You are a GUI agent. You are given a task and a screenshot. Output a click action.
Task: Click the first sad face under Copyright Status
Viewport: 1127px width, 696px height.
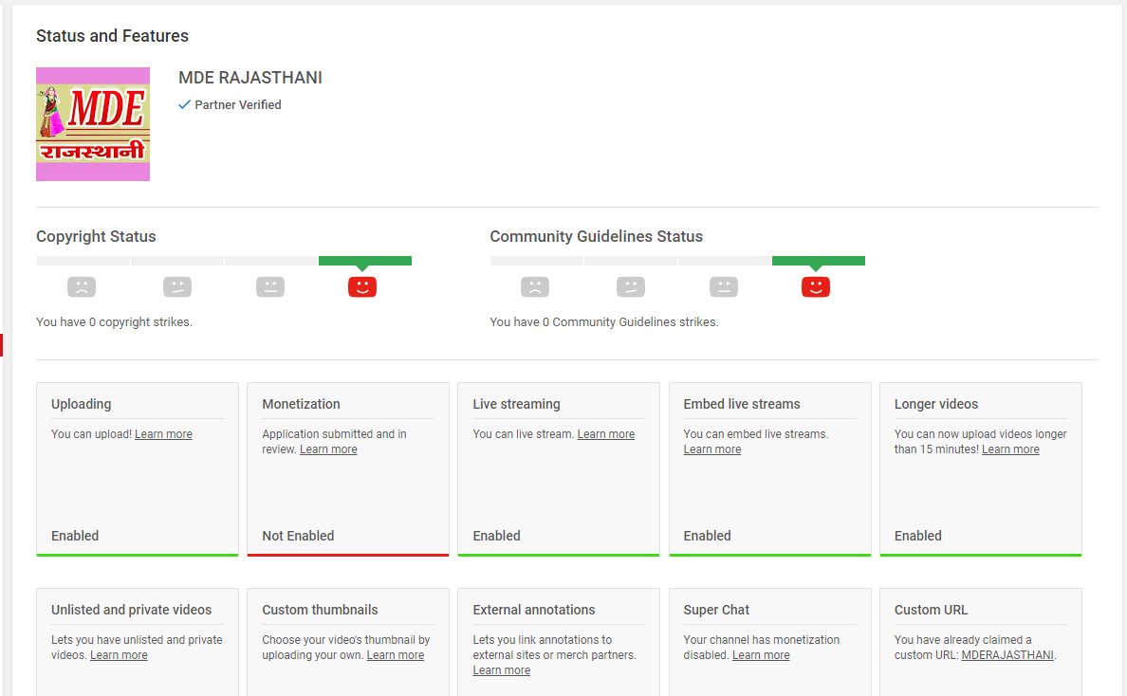point(82,286)
